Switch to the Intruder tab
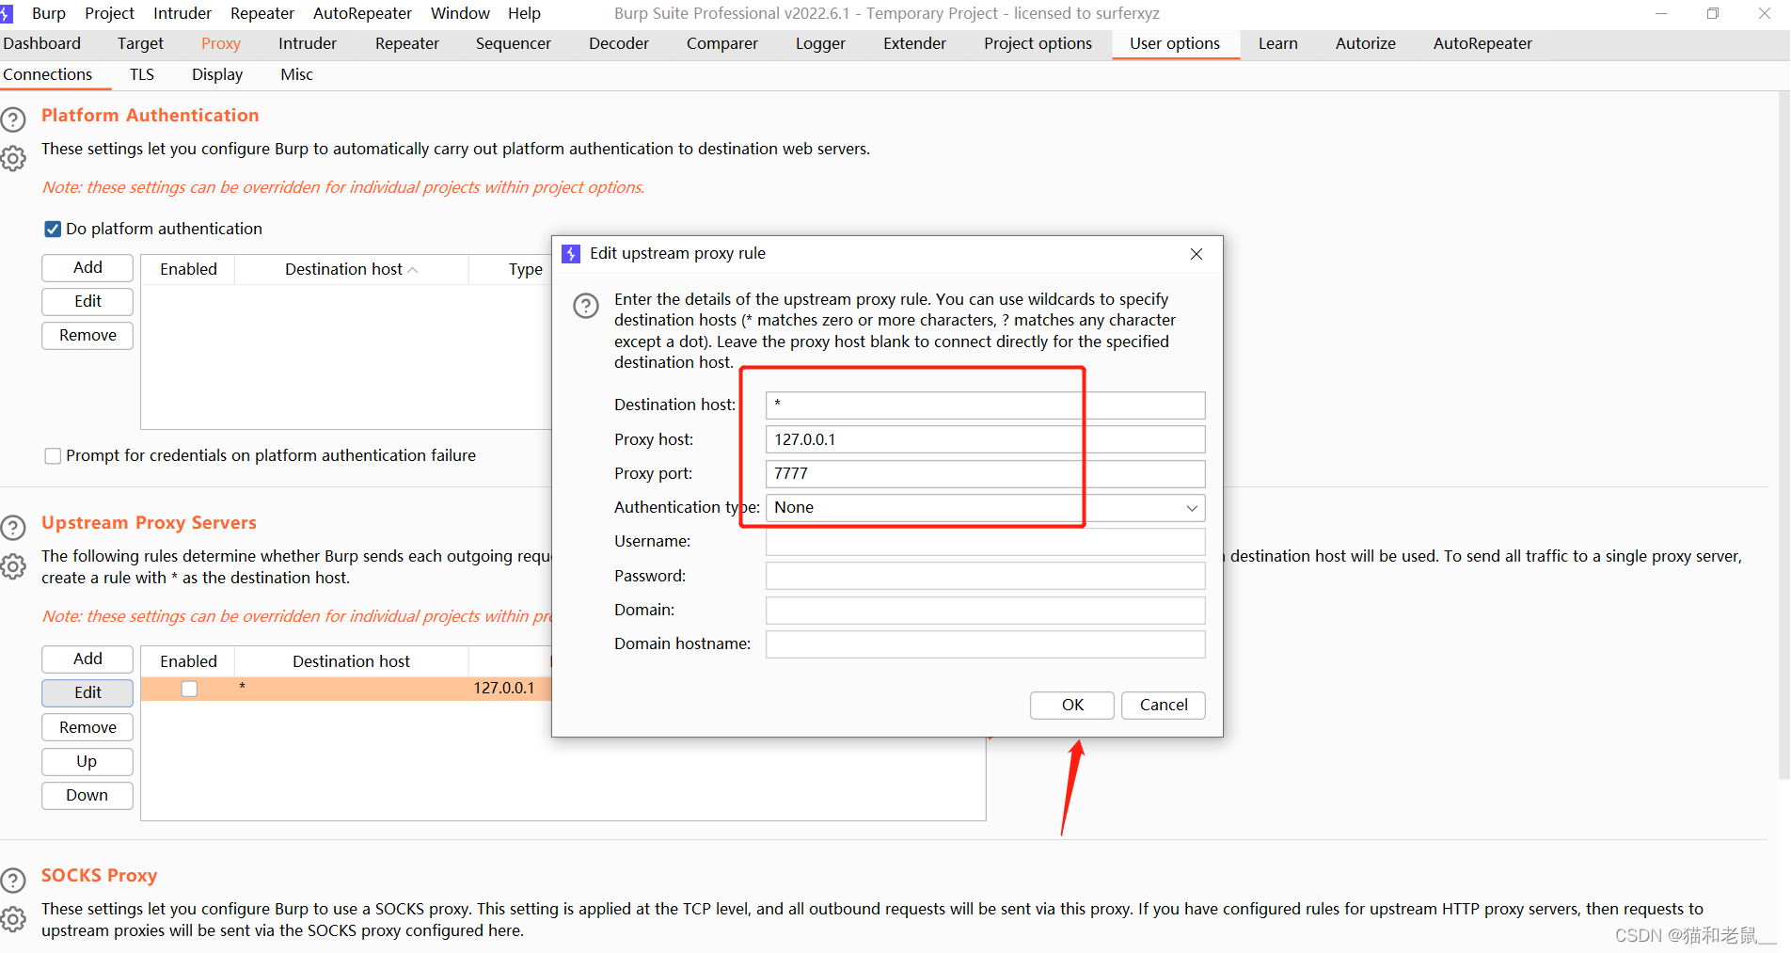 pyautogui.click(x=308, y=43)
